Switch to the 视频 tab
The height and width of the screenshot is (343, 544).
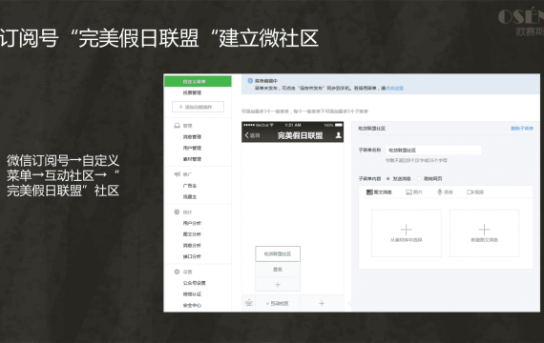(x=475, y=192)
